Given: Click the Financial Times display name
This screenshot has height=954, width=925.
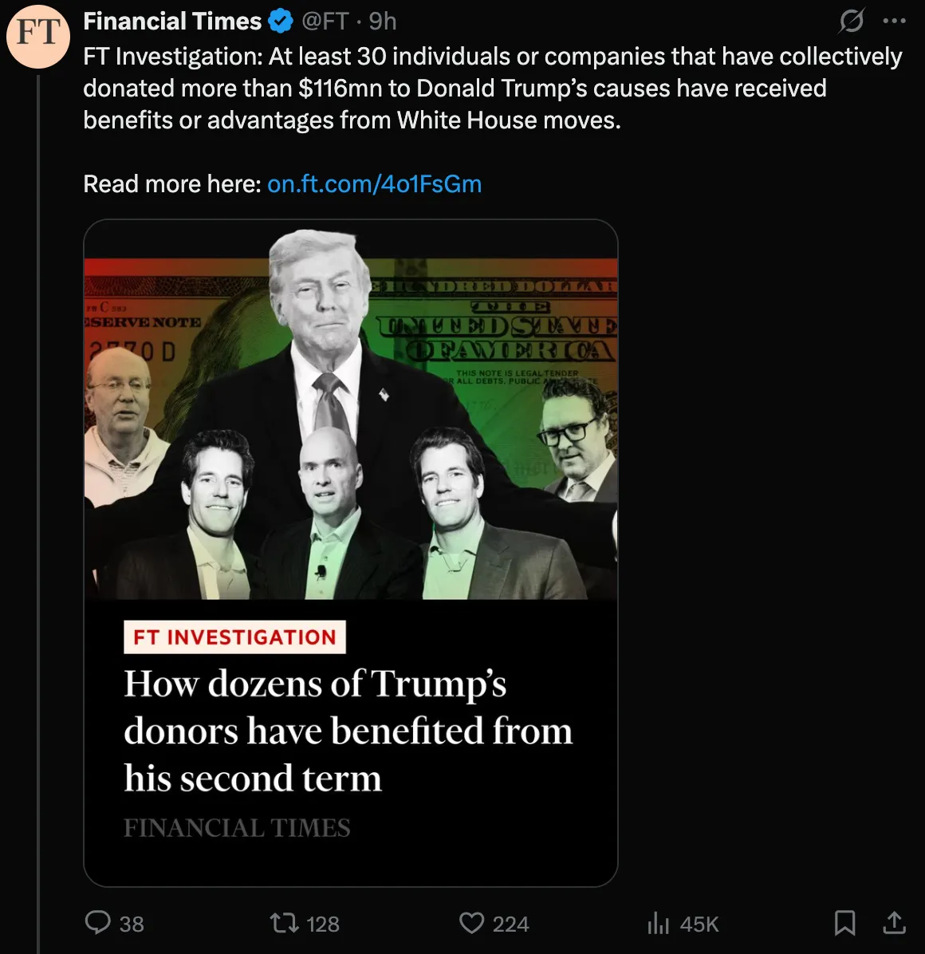Looking at the screenshot, I should point(172,22).
